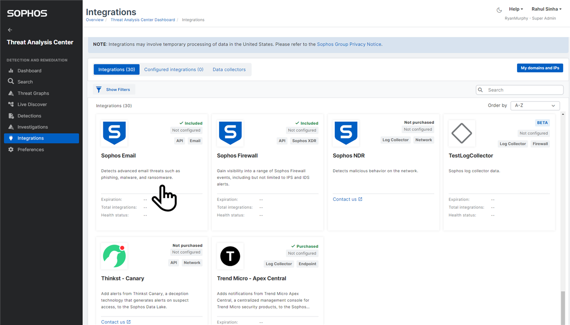Viewport: 570px width, 325px height.
Task: Click the integrations Search input field
Action: [520, 90]
